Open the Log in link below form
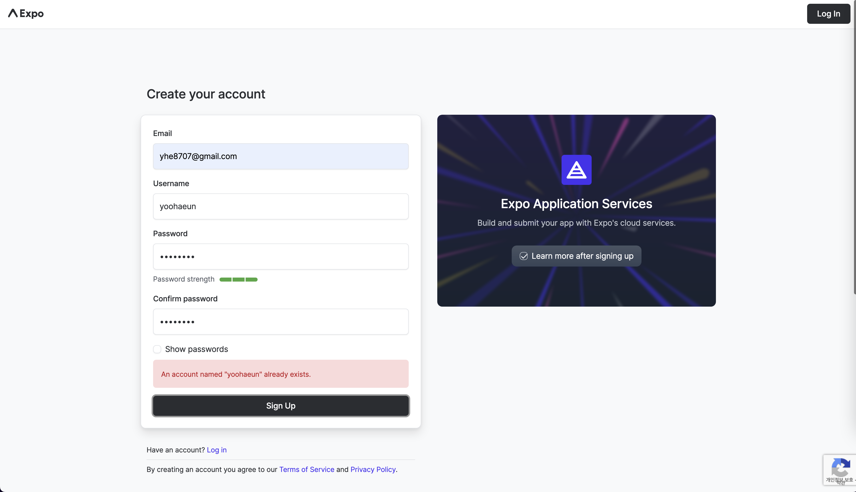Screen dimensions: 856x492 point(217,450)
